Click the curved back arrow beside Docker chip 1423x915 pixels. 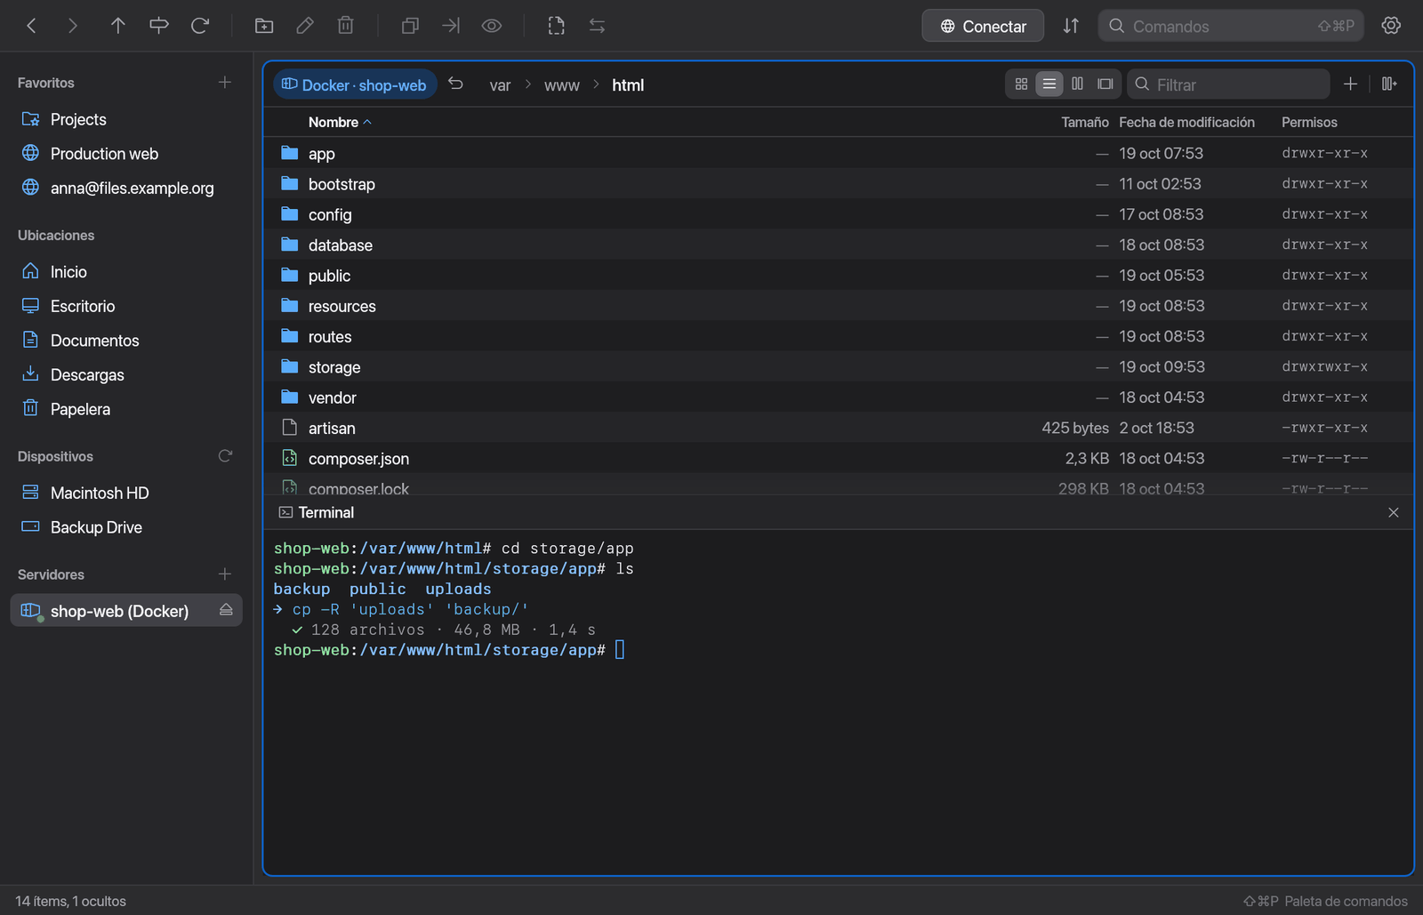click(456, 84)
